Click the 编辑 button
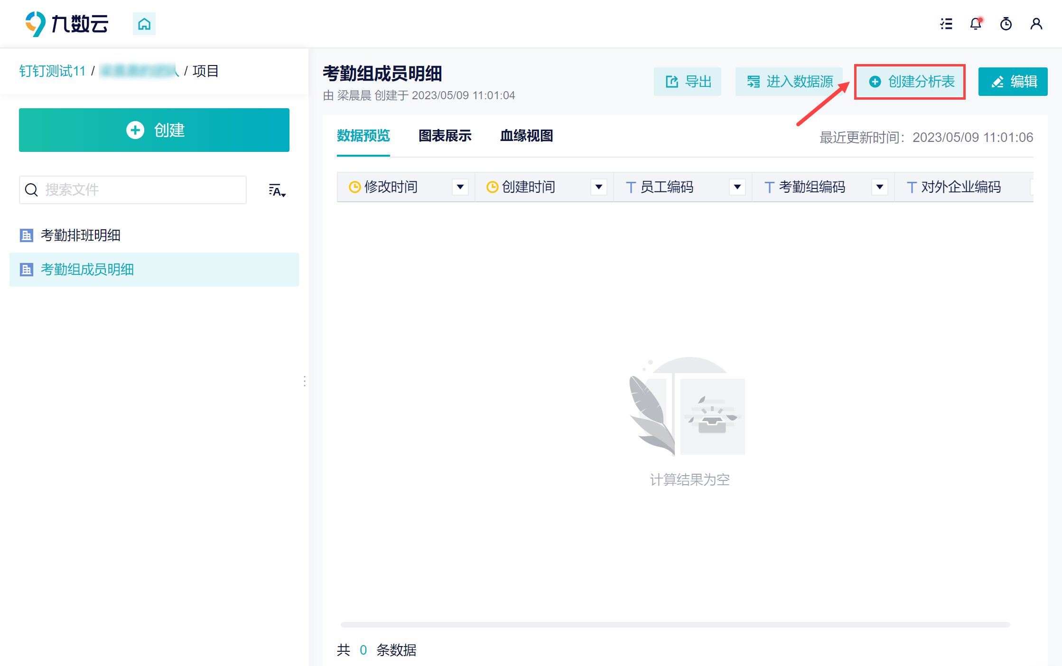The image size is (1062, 666). tap(1013, 82)
